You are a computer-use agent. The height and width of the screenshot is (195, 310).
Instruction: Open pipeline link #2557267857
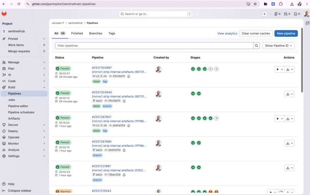pyautogui.click(x=102, y=117)
